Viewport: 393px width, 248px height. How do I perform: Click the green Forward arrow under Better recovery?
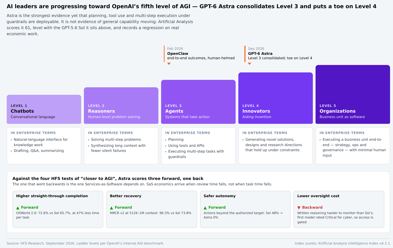pyautogui.click(x=112, y=208)
